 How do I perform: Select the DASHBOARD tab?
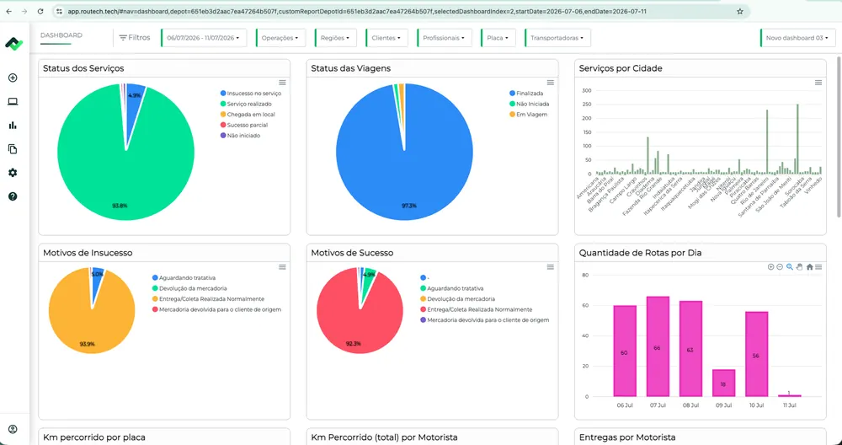61,35
